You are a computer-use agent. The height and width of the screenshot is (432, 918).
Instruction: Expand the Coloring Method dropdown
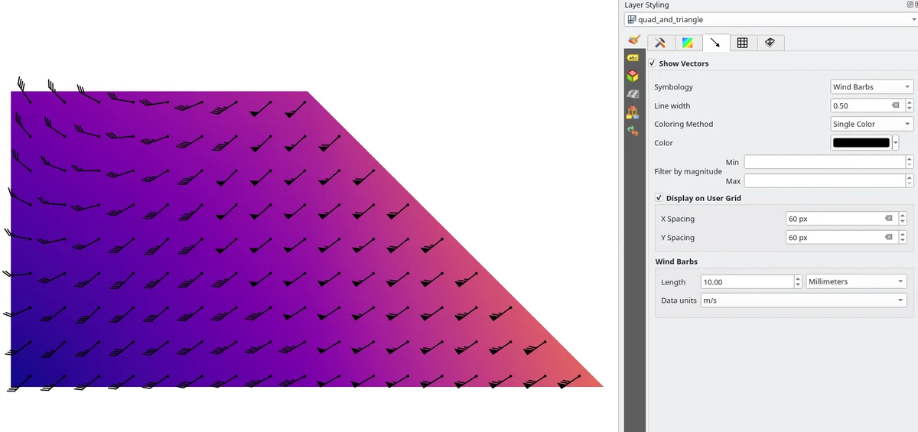coord(872,124)
